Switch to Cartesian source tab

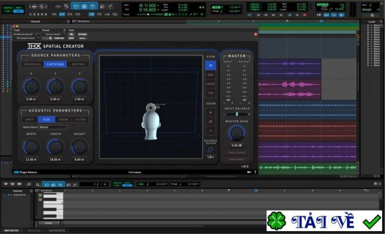point(55,64)
